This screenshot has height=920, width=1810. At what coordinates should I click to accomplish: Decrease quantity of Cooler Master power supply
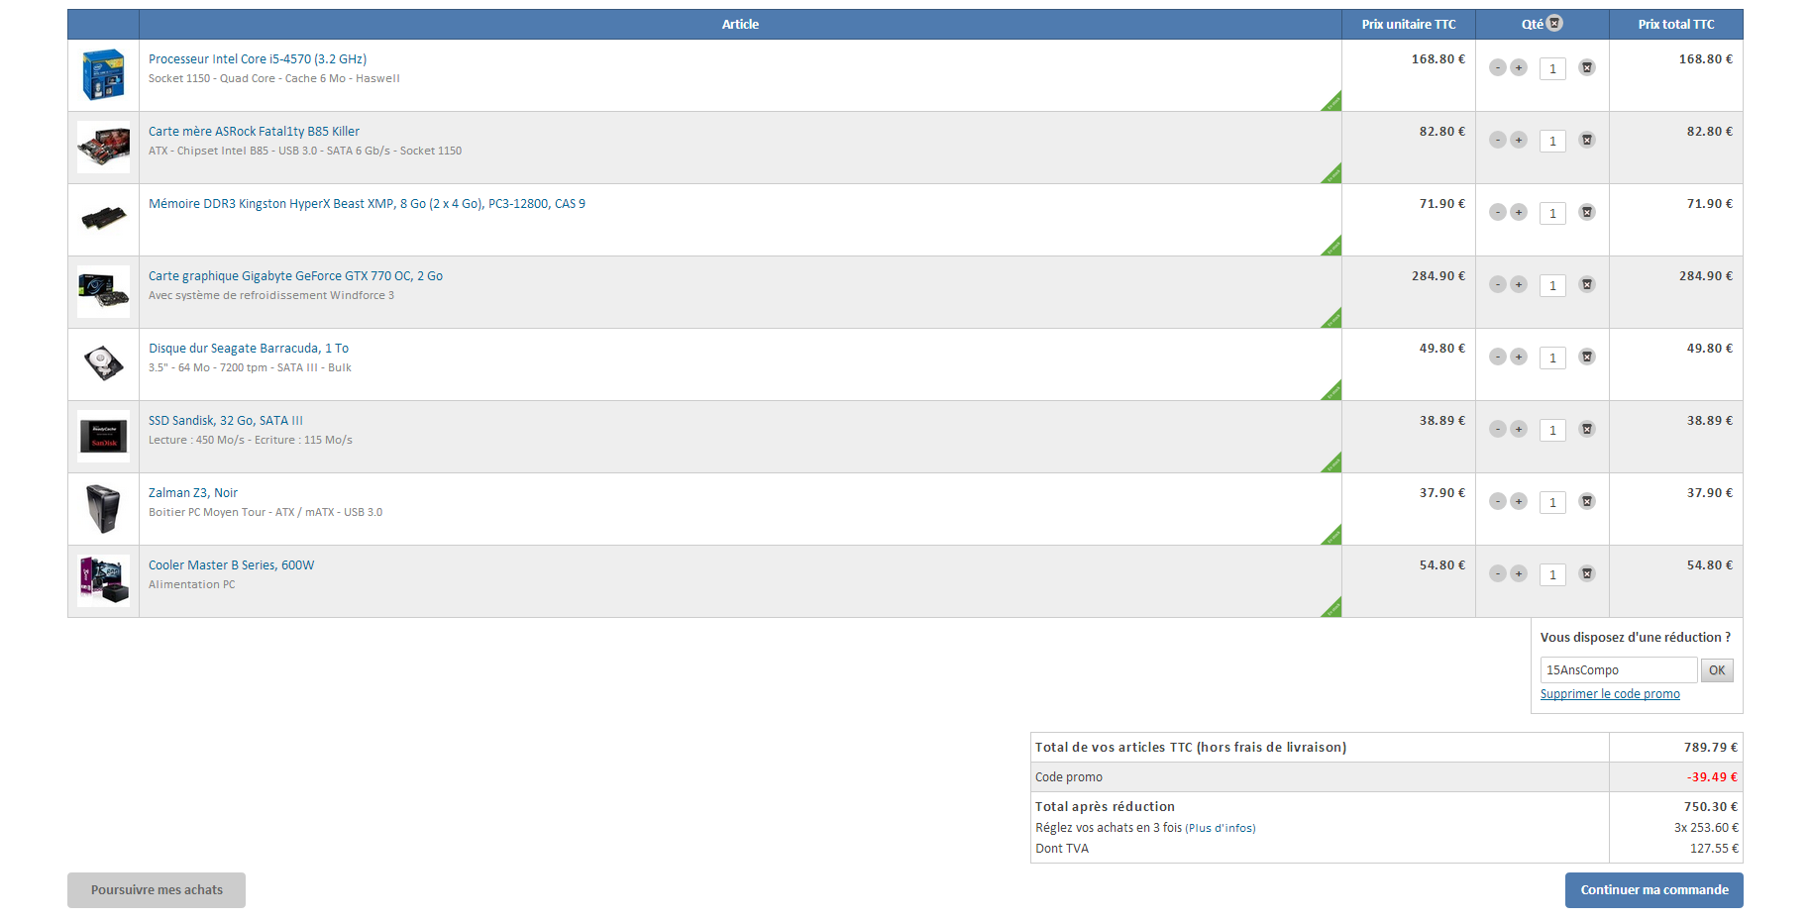(x=1498, y=573)
